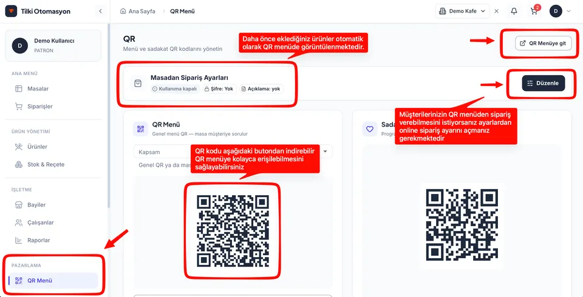Open the shopping cart with badge
Screen dimensions: 583x297
click(534, 11)
